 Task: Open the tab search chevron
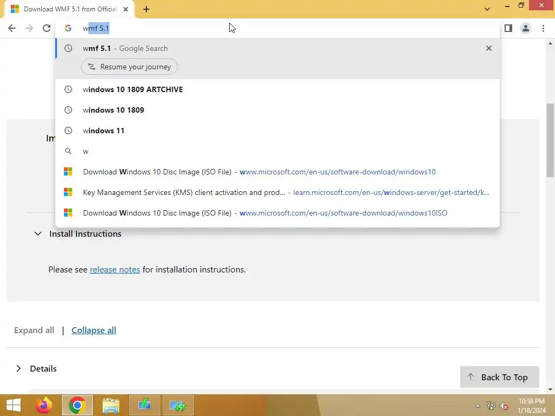coord(487,9)
